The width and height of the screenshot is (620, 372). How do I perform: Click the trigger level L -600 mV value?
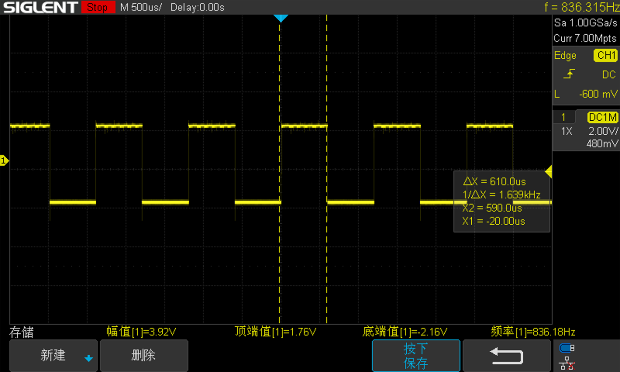point(586,94)
